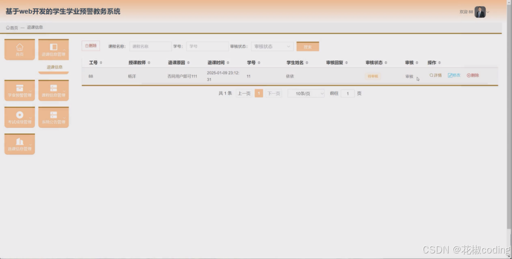
Task: Expand the 学业预警管理 chevron
Action: [x=31, y=91]
